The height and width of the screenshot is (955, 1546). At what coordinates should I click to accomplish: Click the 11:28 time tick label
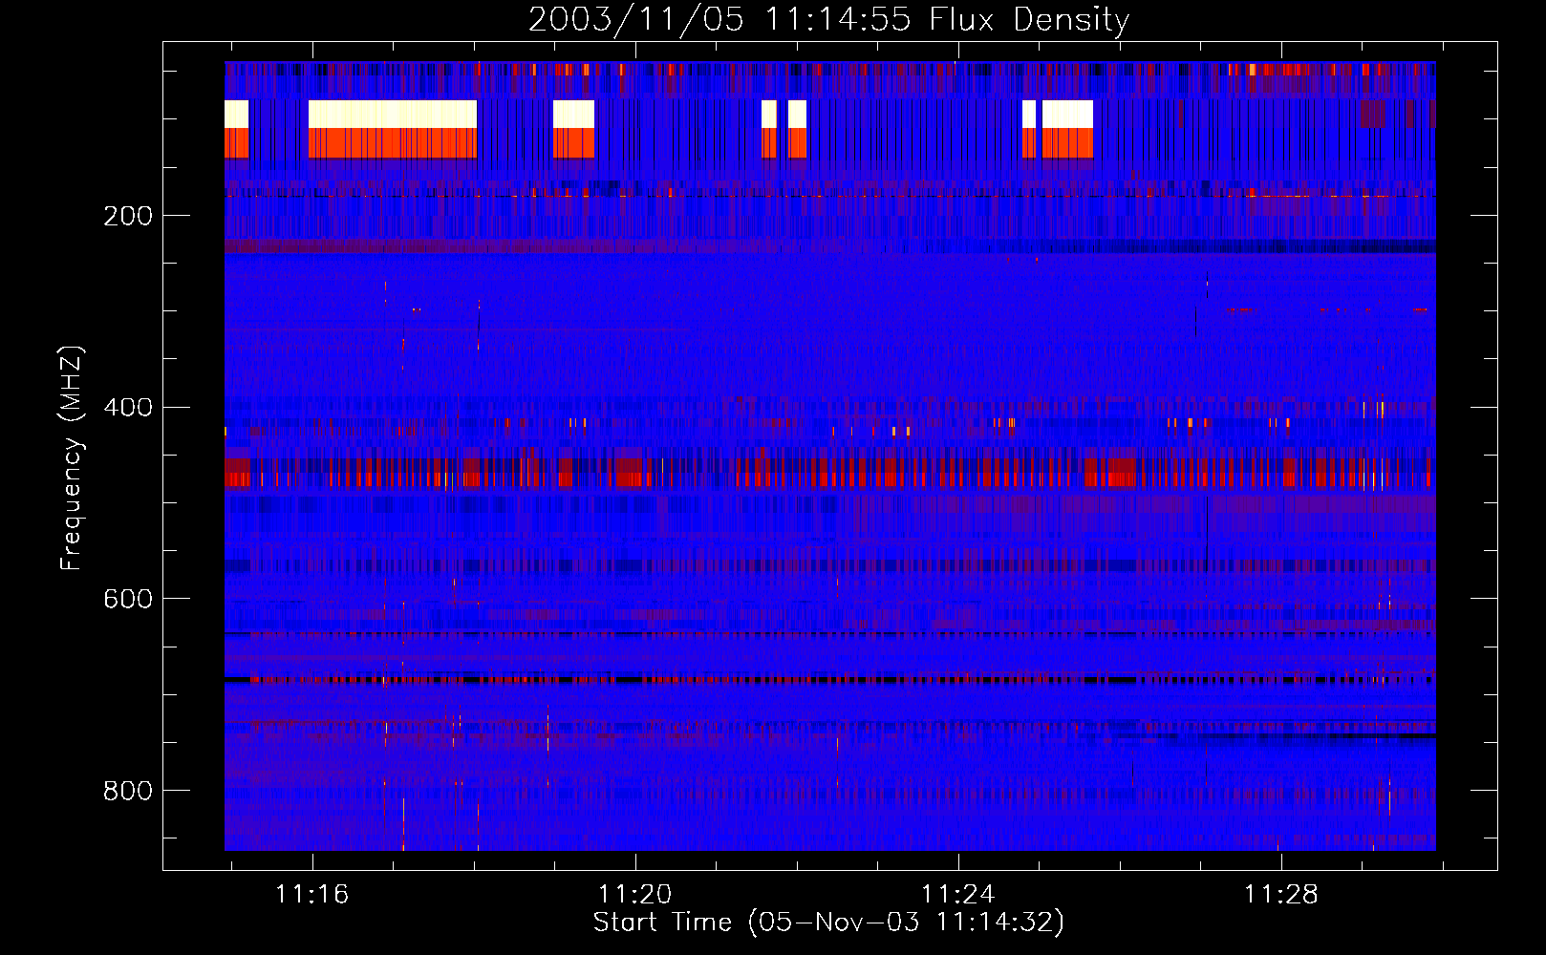(x=1281, y=895)
